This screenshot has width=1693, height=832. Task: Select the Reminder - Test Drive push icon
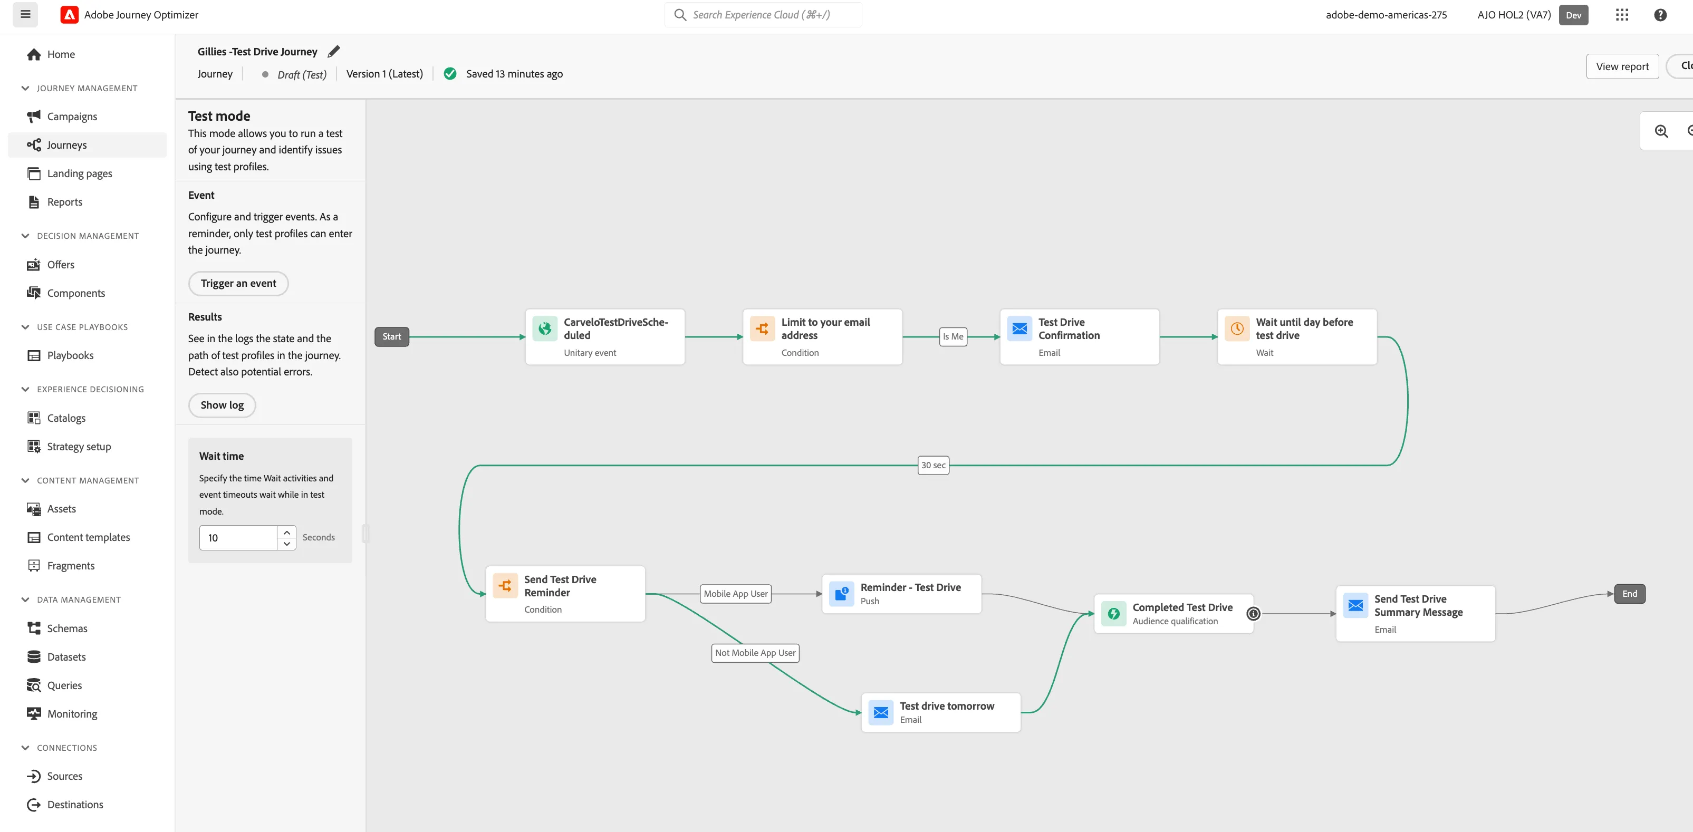(x=842, y=594)
